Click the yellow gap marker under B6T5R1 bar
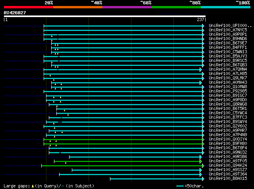Viewport: 254px width, 189px height. point(64,110)
